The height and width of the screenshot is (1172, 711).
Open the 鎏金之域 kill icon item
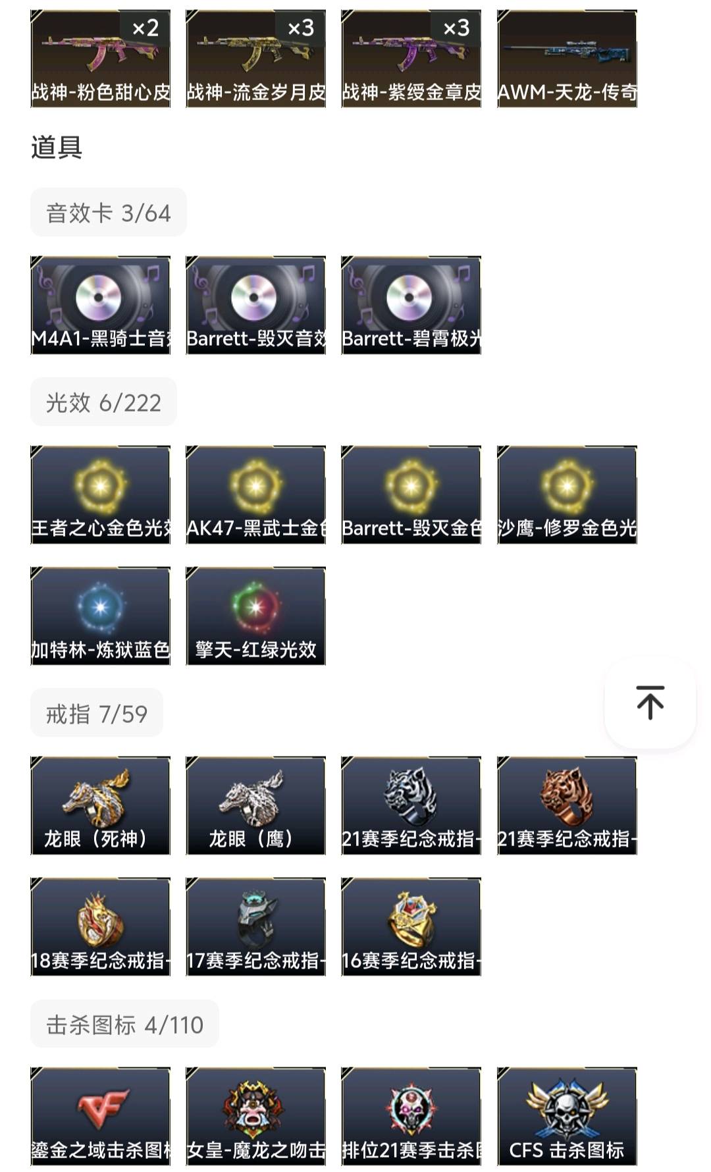pyautogui.click(x=100, y=1117)
